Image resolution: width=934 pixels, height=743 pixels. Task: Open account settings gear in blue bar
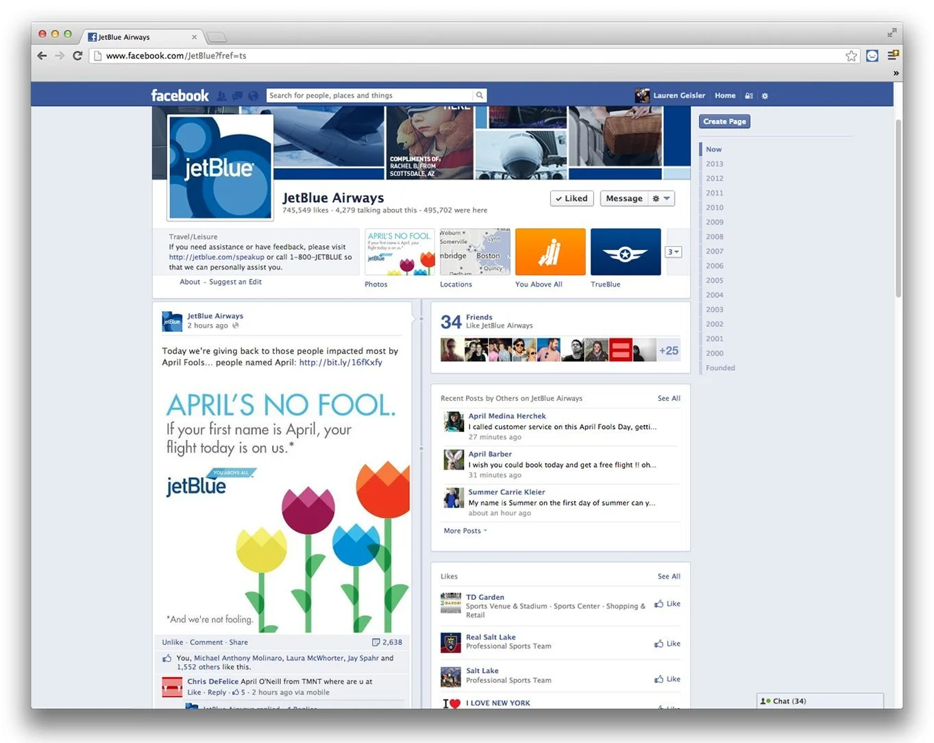(765, 96)
